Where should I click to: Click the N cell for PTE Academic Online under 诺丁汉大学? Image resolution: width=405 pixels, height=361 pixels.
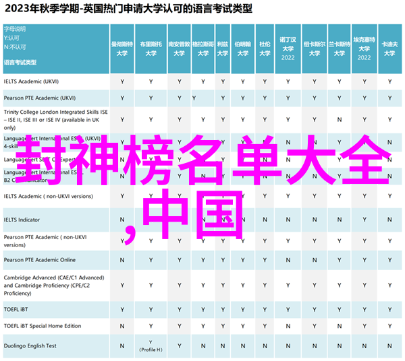coord(288,260)
